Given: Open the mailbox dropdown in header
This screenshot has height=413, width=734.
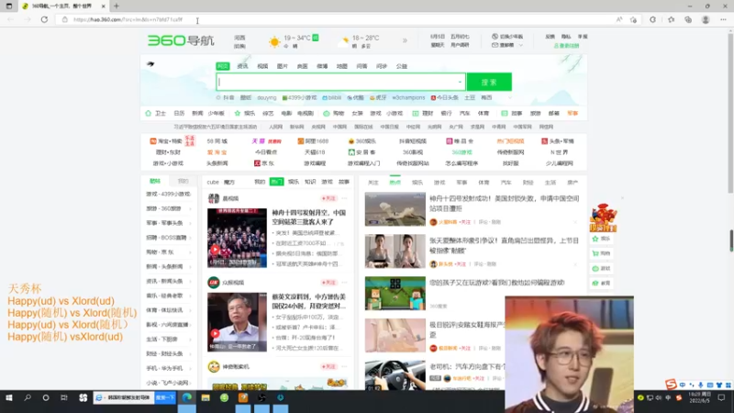Looking at the screenshot, I should [x=507, y=45].
